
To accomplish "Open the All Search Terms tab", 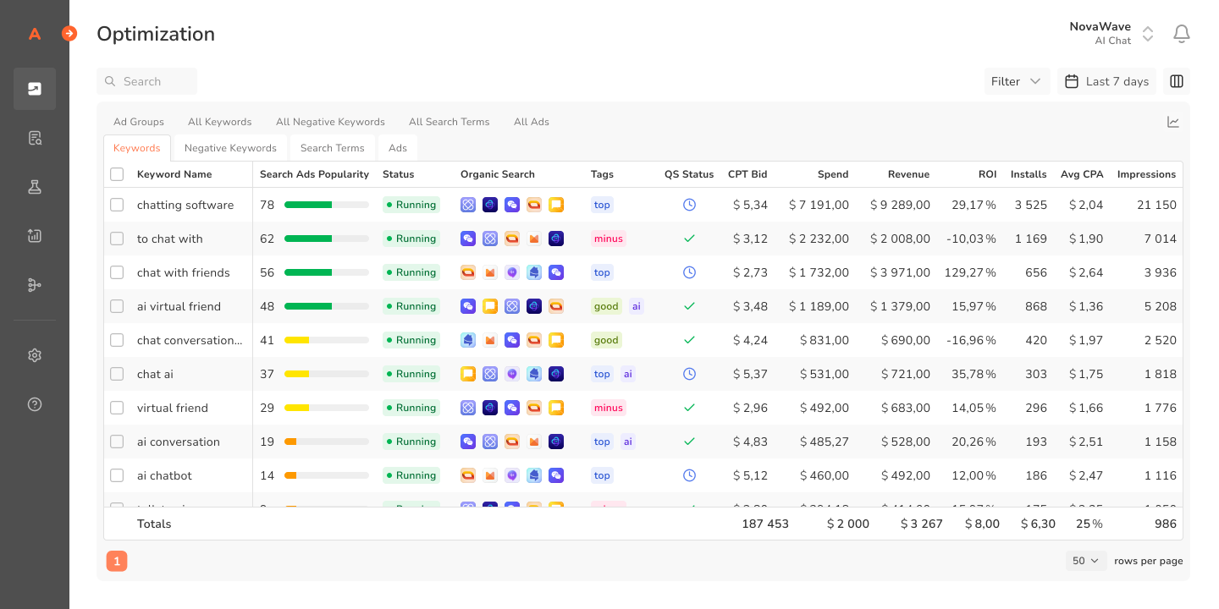I will (449, 122).
